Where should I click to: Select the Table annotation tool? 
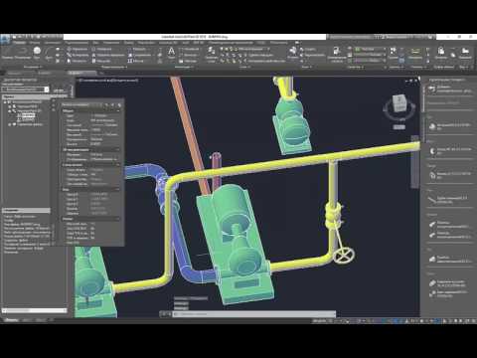click(x=188, y=61)
